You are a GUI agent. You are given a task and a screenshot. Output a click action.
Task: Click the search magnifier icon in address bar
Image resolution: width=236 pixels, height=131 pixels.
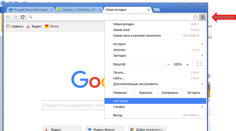pyautogui.click(x=31, y=17)
